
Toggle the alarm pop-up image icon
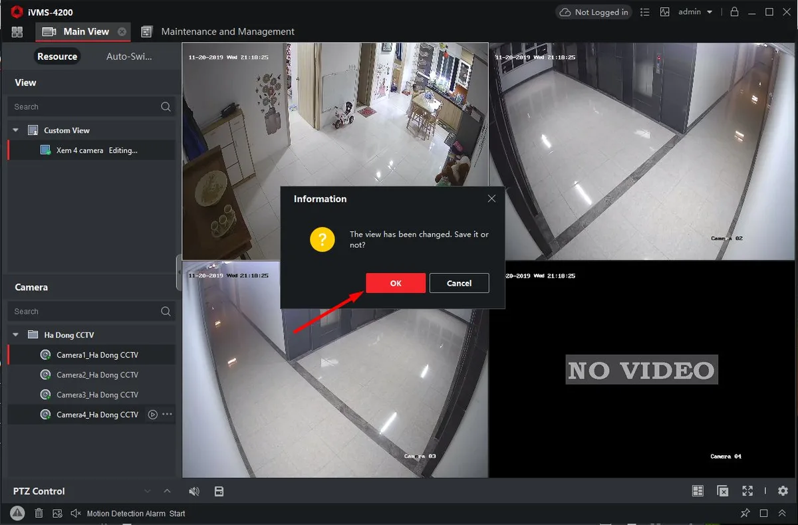tap(57, 513)
